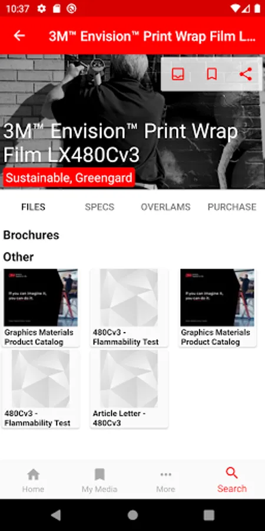The image size is (265, 531).
Task: Open the top-row 480Cv3 Flammability Test file
Action: pos(129,307)
